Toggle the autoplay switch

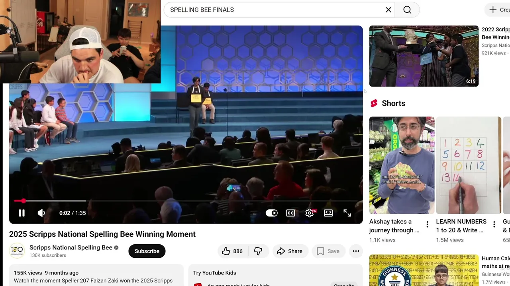272,213
